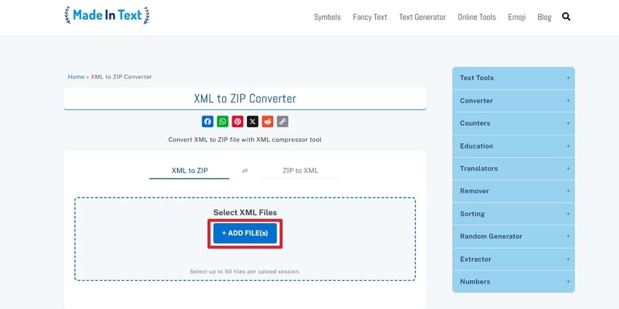This screenshot has height=309, width=619.
Task: Share the page on Reddit
Action: [x=268, y=121]
